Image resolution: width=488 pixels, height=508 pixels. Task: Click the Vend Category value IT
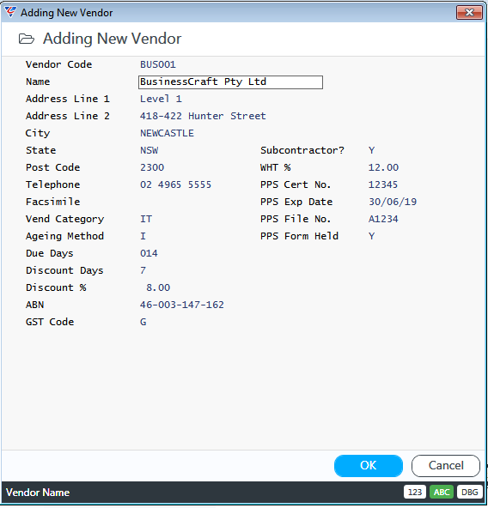[146, 219]
